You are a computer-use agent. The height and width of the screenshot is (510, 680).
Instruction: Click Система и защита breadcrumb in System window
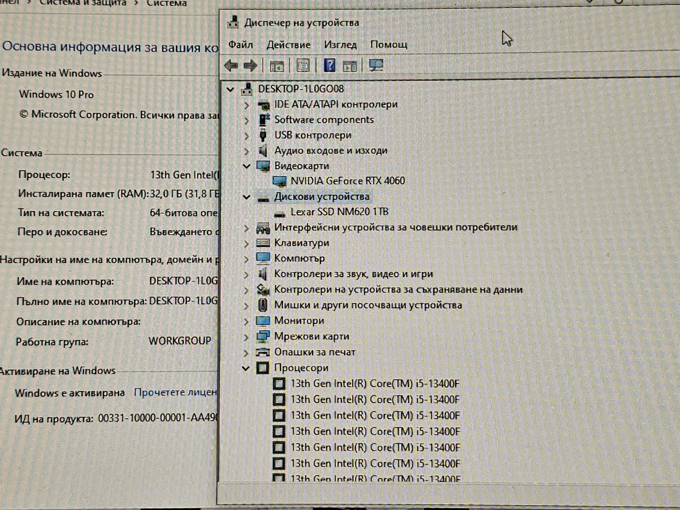pos(83,3)
